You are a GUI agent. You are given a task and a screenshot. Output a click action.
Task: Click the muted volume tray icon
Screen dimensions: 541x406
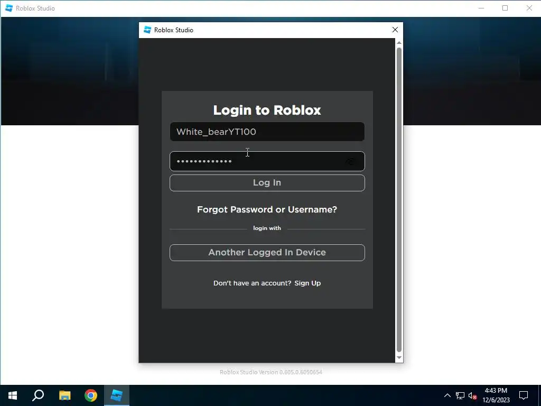coord(473,395)
